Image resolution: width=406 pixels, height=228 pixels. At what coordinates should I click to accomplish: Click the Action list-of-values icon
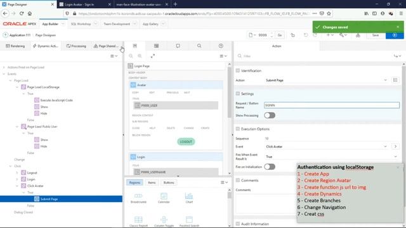(395, 80)
